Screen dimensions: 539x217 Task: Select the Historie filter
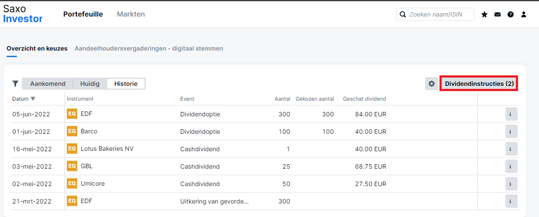pos(126,84)
